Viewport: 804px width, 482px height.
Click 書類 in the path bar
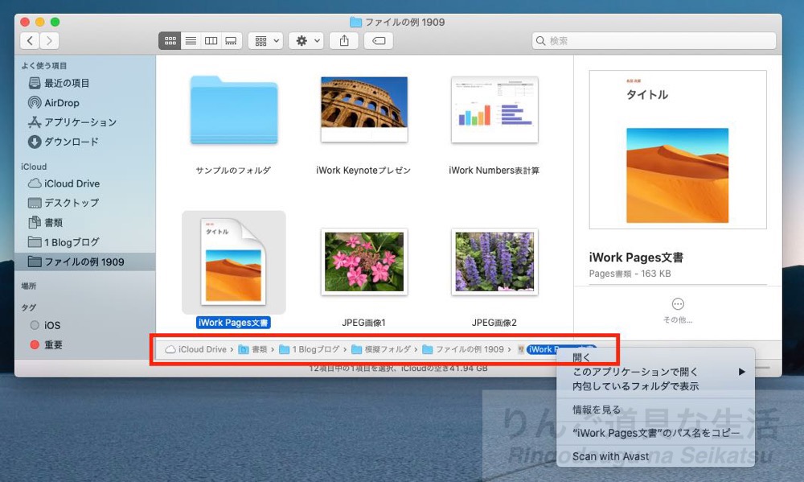click(254, 349)
